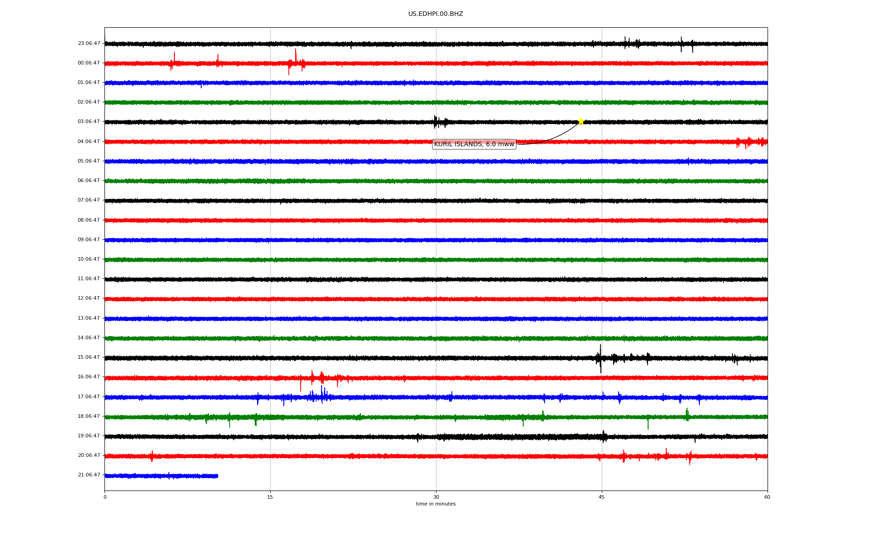The image size is (872, 545).
Task: Click the 20:06:47 trace time label
Action: [x=89, y=456]
